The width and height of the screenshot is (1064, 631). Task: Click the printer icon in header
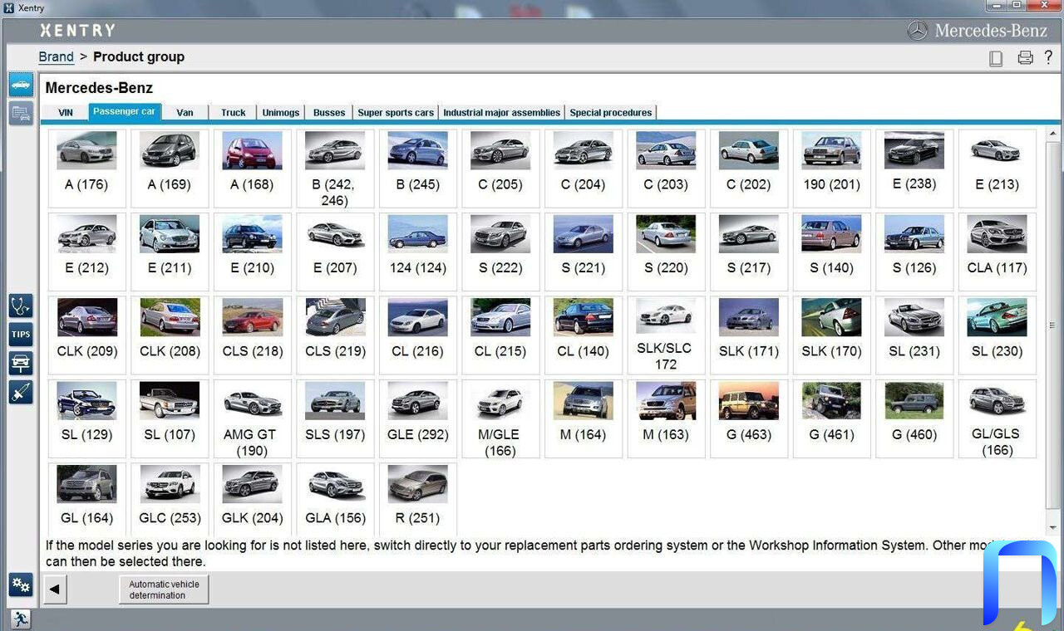[x=1025, y=58]
